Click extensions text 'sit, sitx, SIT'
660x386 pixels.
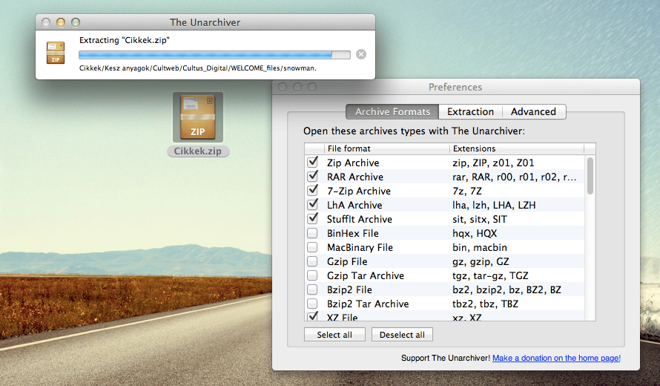coord(480,219)
